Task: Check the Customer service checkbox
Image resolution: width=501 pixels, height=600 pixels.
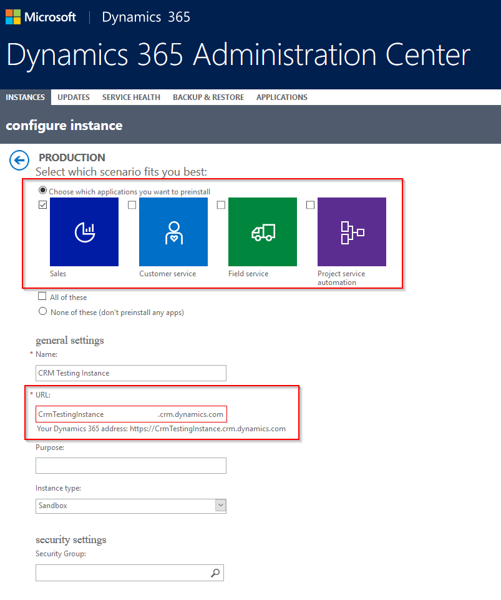Action: (132, 205)
